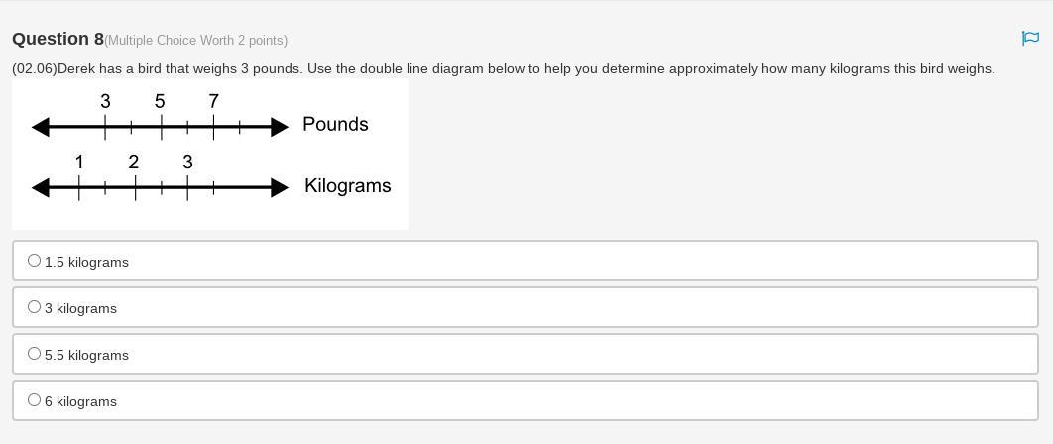This screenshot has width=1053, height=444.
Task: Flag Question 8 with the flag icon
Action: tap(1030, 38)
